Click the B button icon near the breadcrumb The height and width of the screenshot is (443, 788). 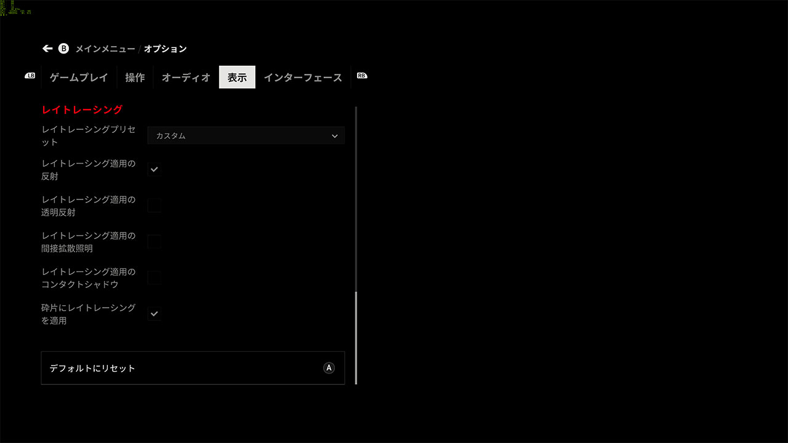click(x=63, y=49)
